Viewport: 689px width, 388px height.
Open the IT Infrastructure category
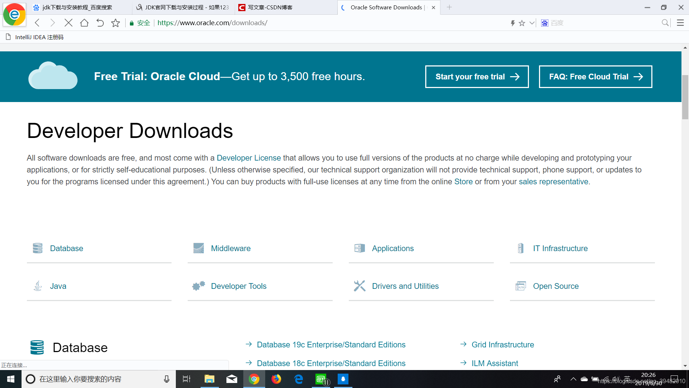[560, 248]
